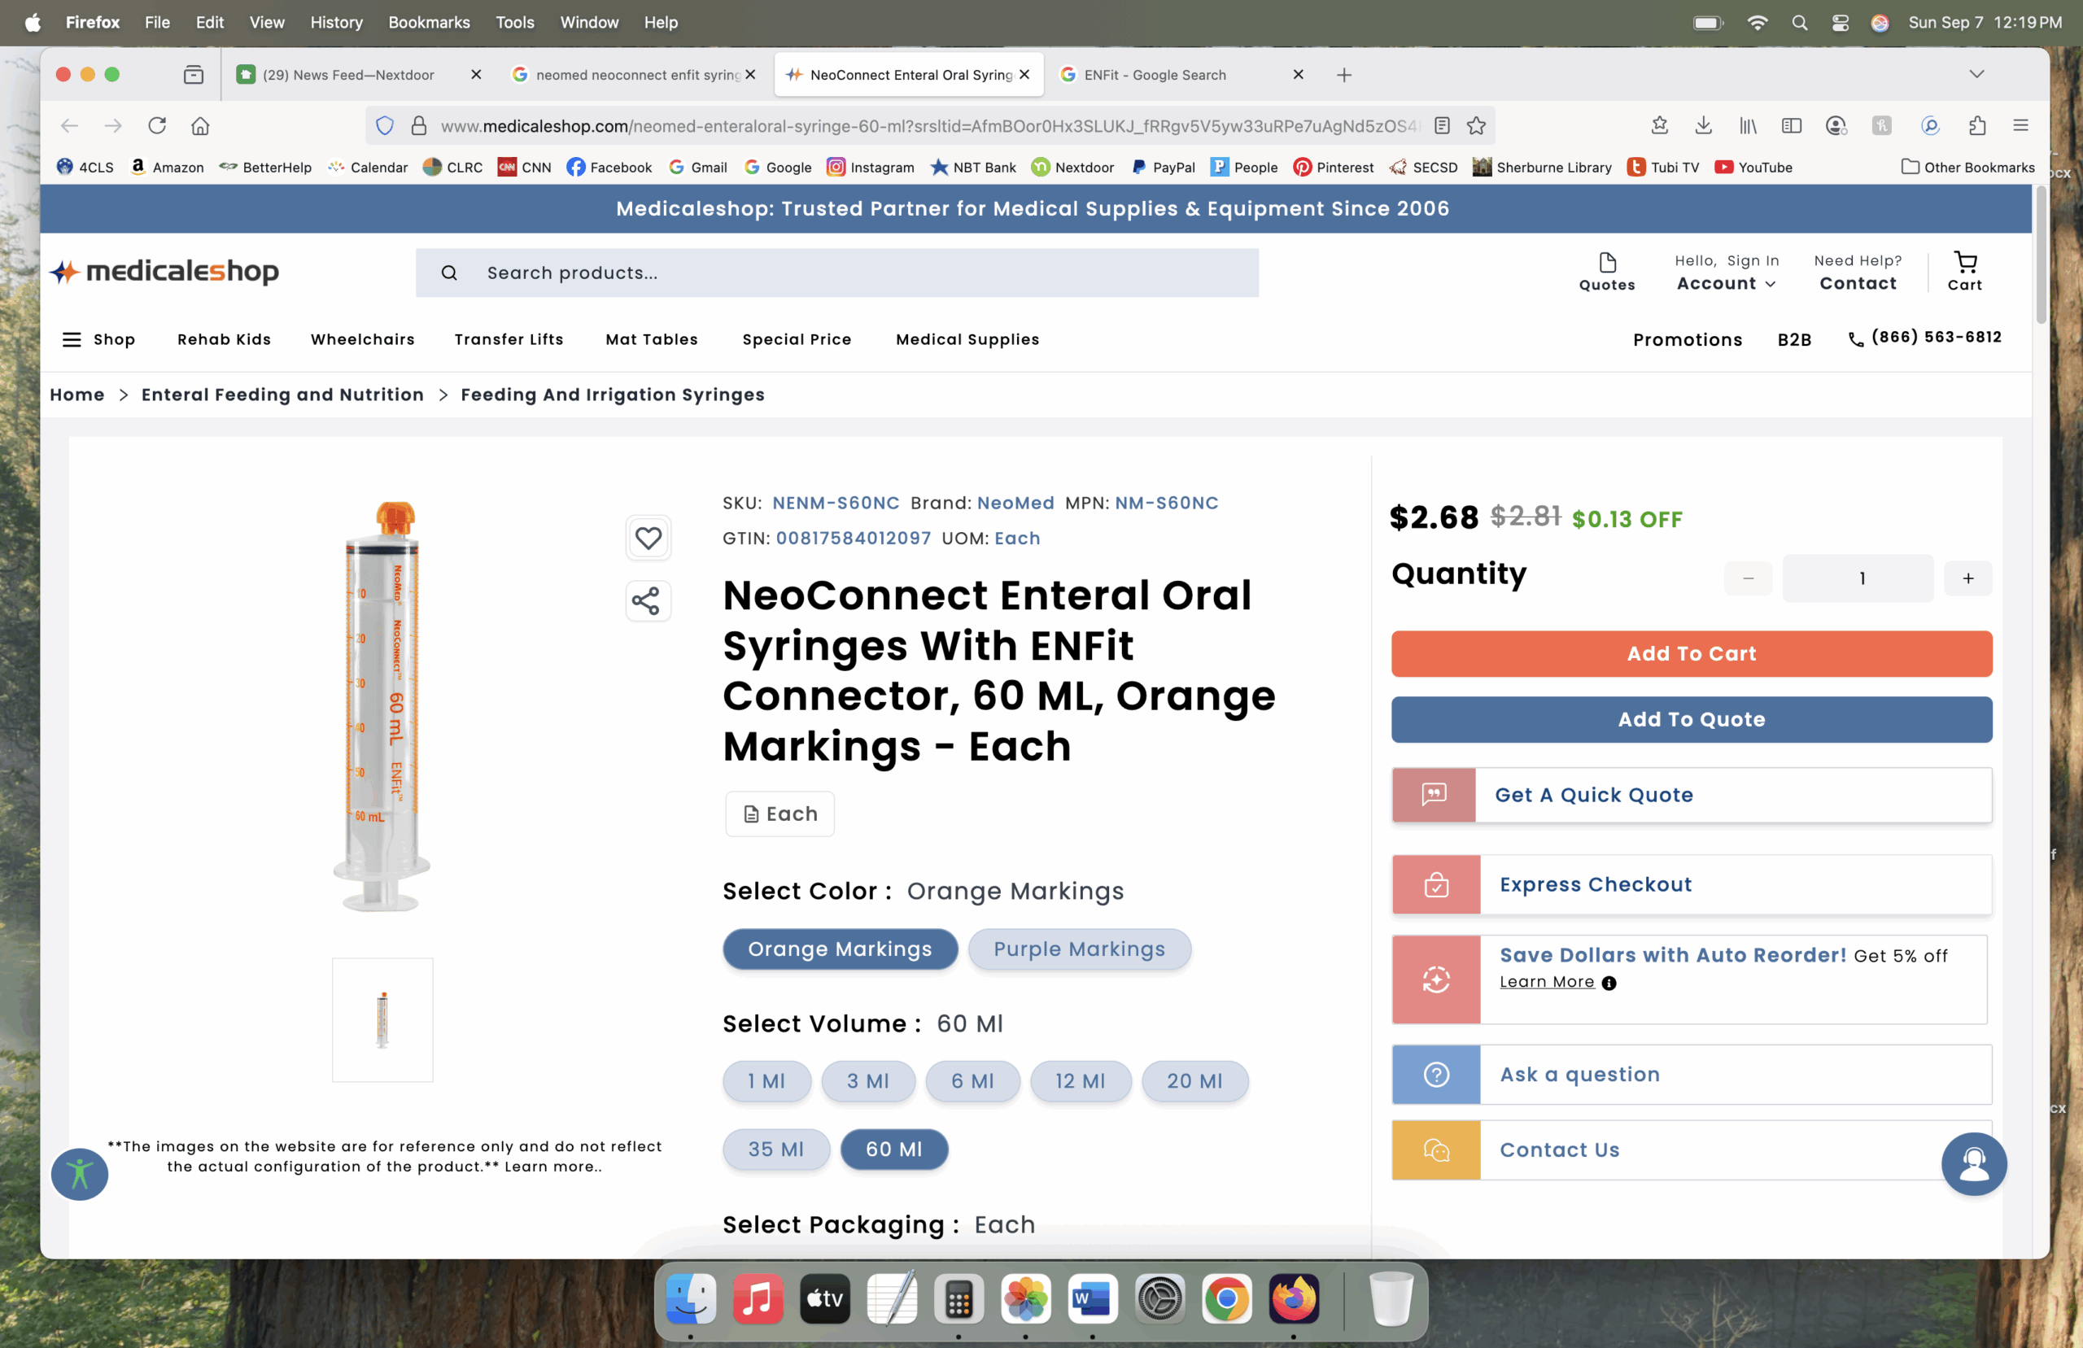Image resolution: width=2083 pixels, height=1348 pixels.
Task: Open the Medical Supplies nav menu
Action: coord(967,339)
